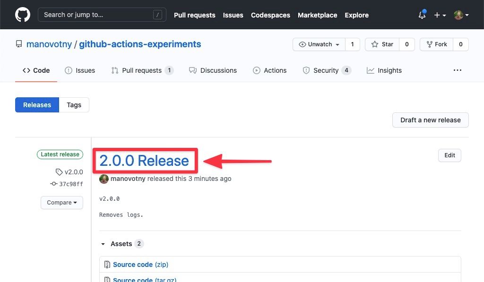
Task: Click the Latest release badge
Action: click(60, 154)
